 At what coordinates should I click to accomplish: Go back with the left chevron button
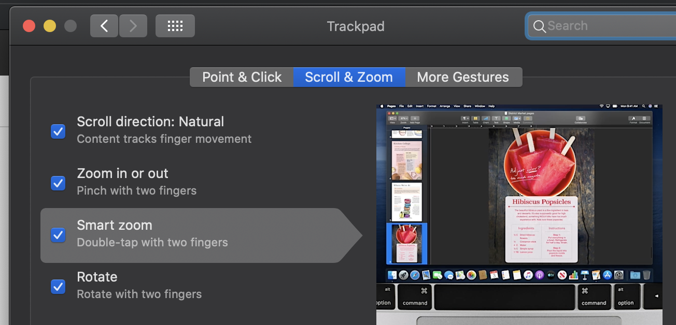[x=104, y=26]
